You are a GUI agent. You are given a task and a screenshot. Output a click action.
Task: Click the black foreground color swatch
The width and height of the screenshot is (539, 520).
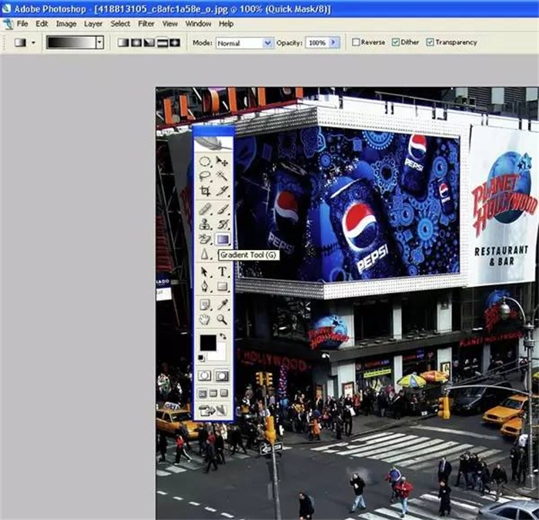209,342
